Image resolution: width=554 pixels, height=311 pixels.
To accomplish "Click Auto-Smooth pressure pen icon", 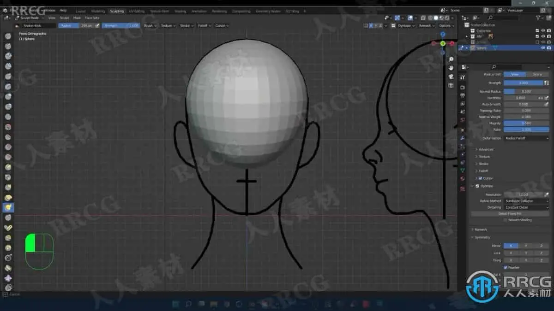I will [x=547, y=104].
